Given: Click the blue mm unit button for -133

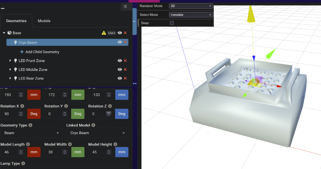Looking at the screenshot, I should (122, 95).
